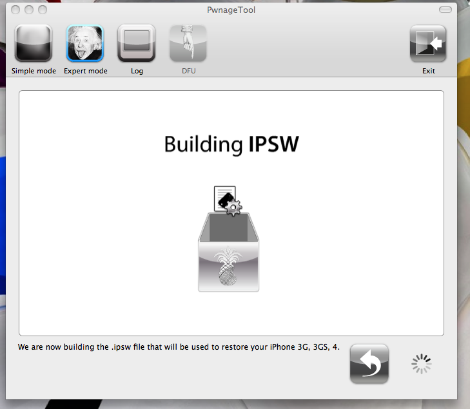Close the PwnageTool window
The image size is (470, 409).
pos(15,10)
